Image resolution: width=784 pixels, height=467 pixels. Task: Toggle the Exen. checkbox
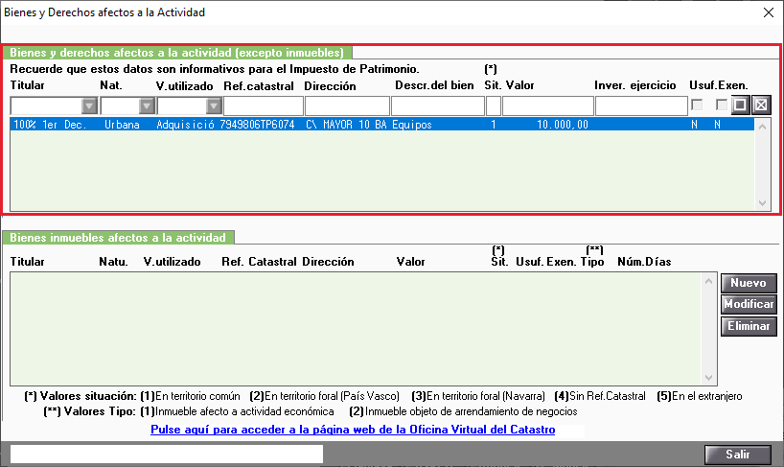click(x=722, y=105)
